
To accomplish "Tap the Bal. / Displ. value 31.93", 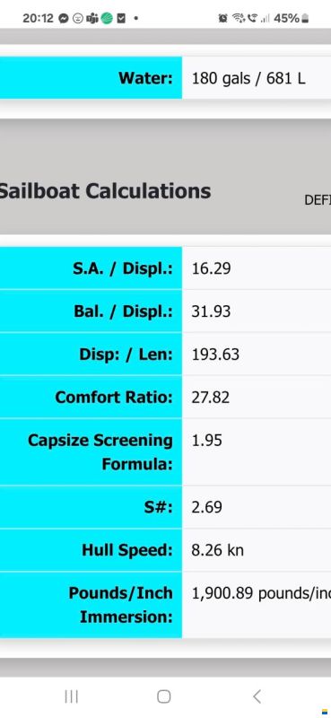I will pos(211,311).
